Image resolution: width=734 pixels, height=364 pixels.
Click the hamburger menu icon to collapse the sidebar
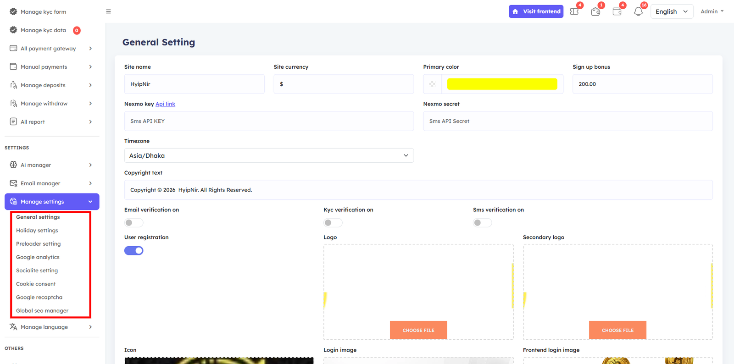pos(109,11)
